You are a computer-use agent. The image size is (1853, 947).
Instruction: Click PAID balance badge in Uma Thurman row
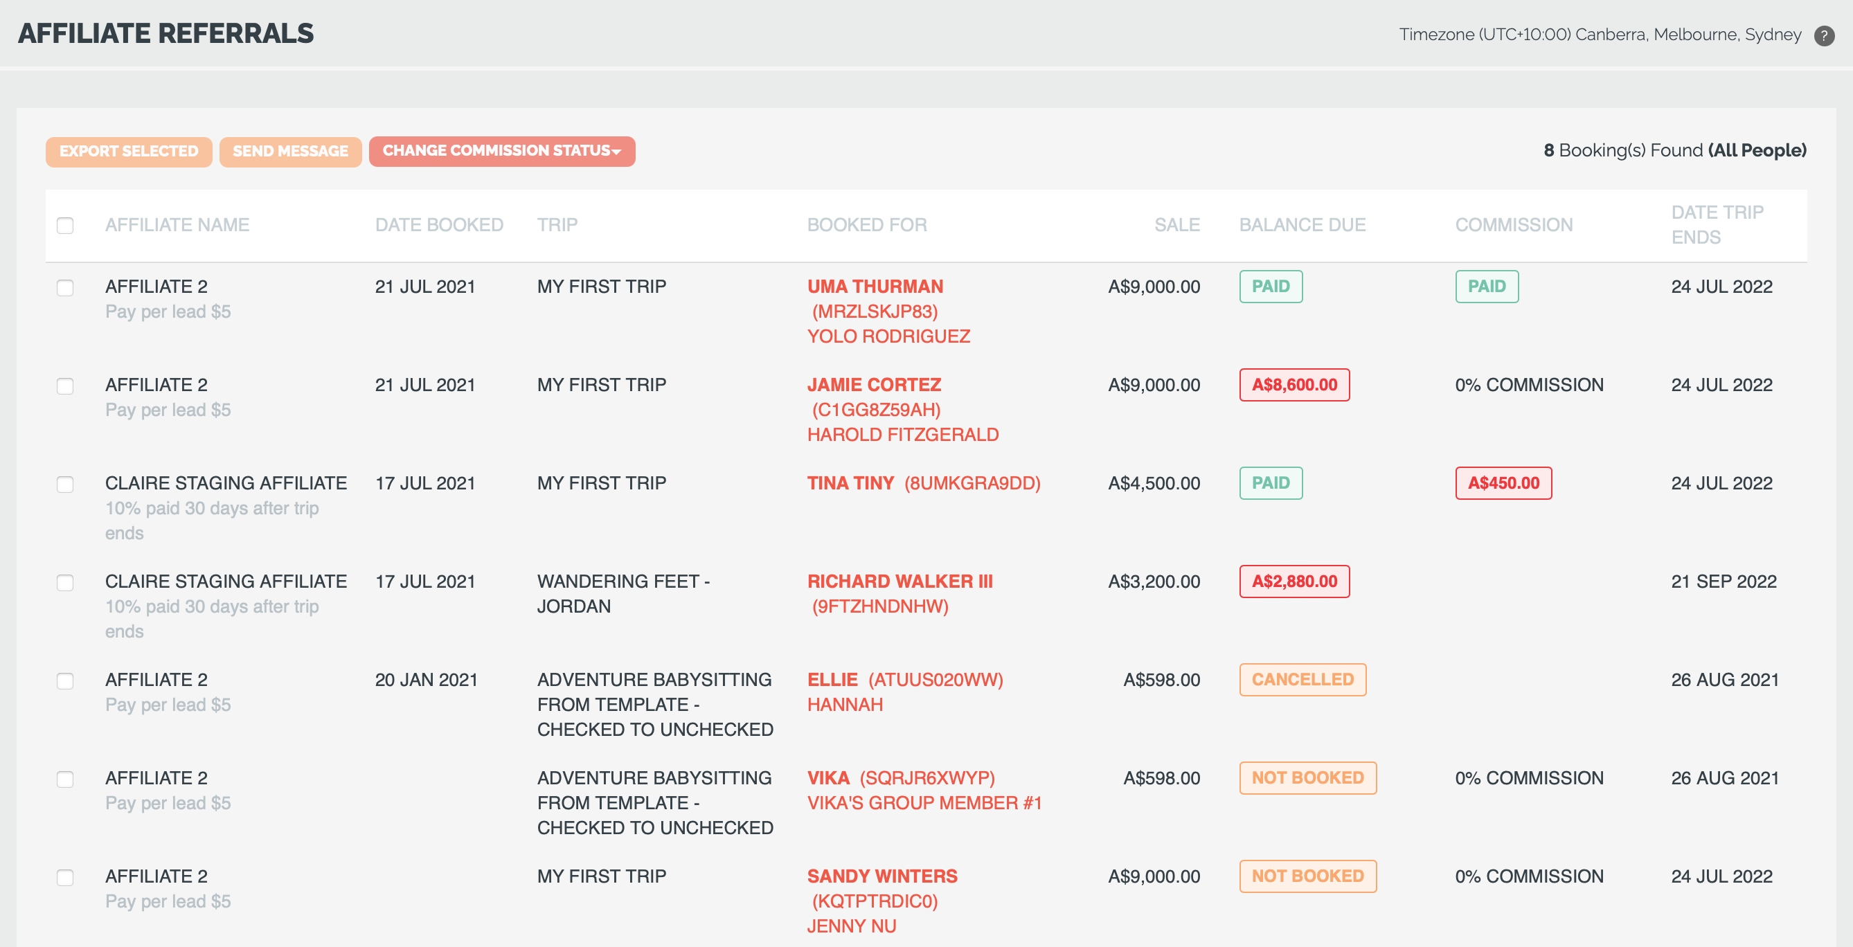[1271, 287]
